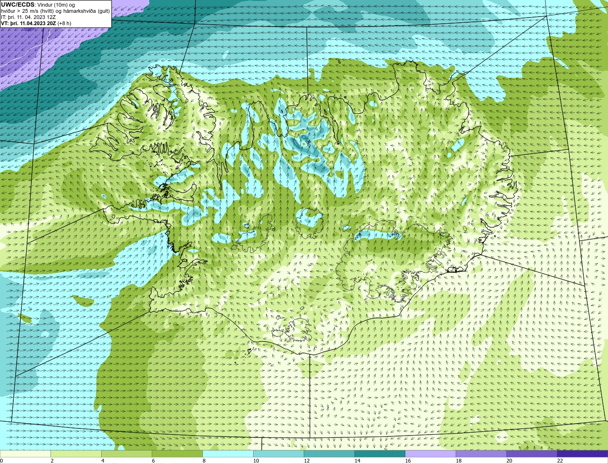This screenshot has width=608, height=464.
Task: Click the legend label '12'
Action: click(x=307, y=461)
